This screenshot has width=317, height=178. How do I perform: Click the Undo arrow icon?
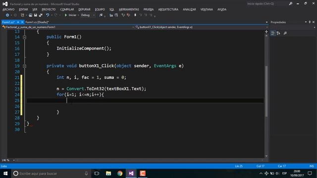click(48, 15)
